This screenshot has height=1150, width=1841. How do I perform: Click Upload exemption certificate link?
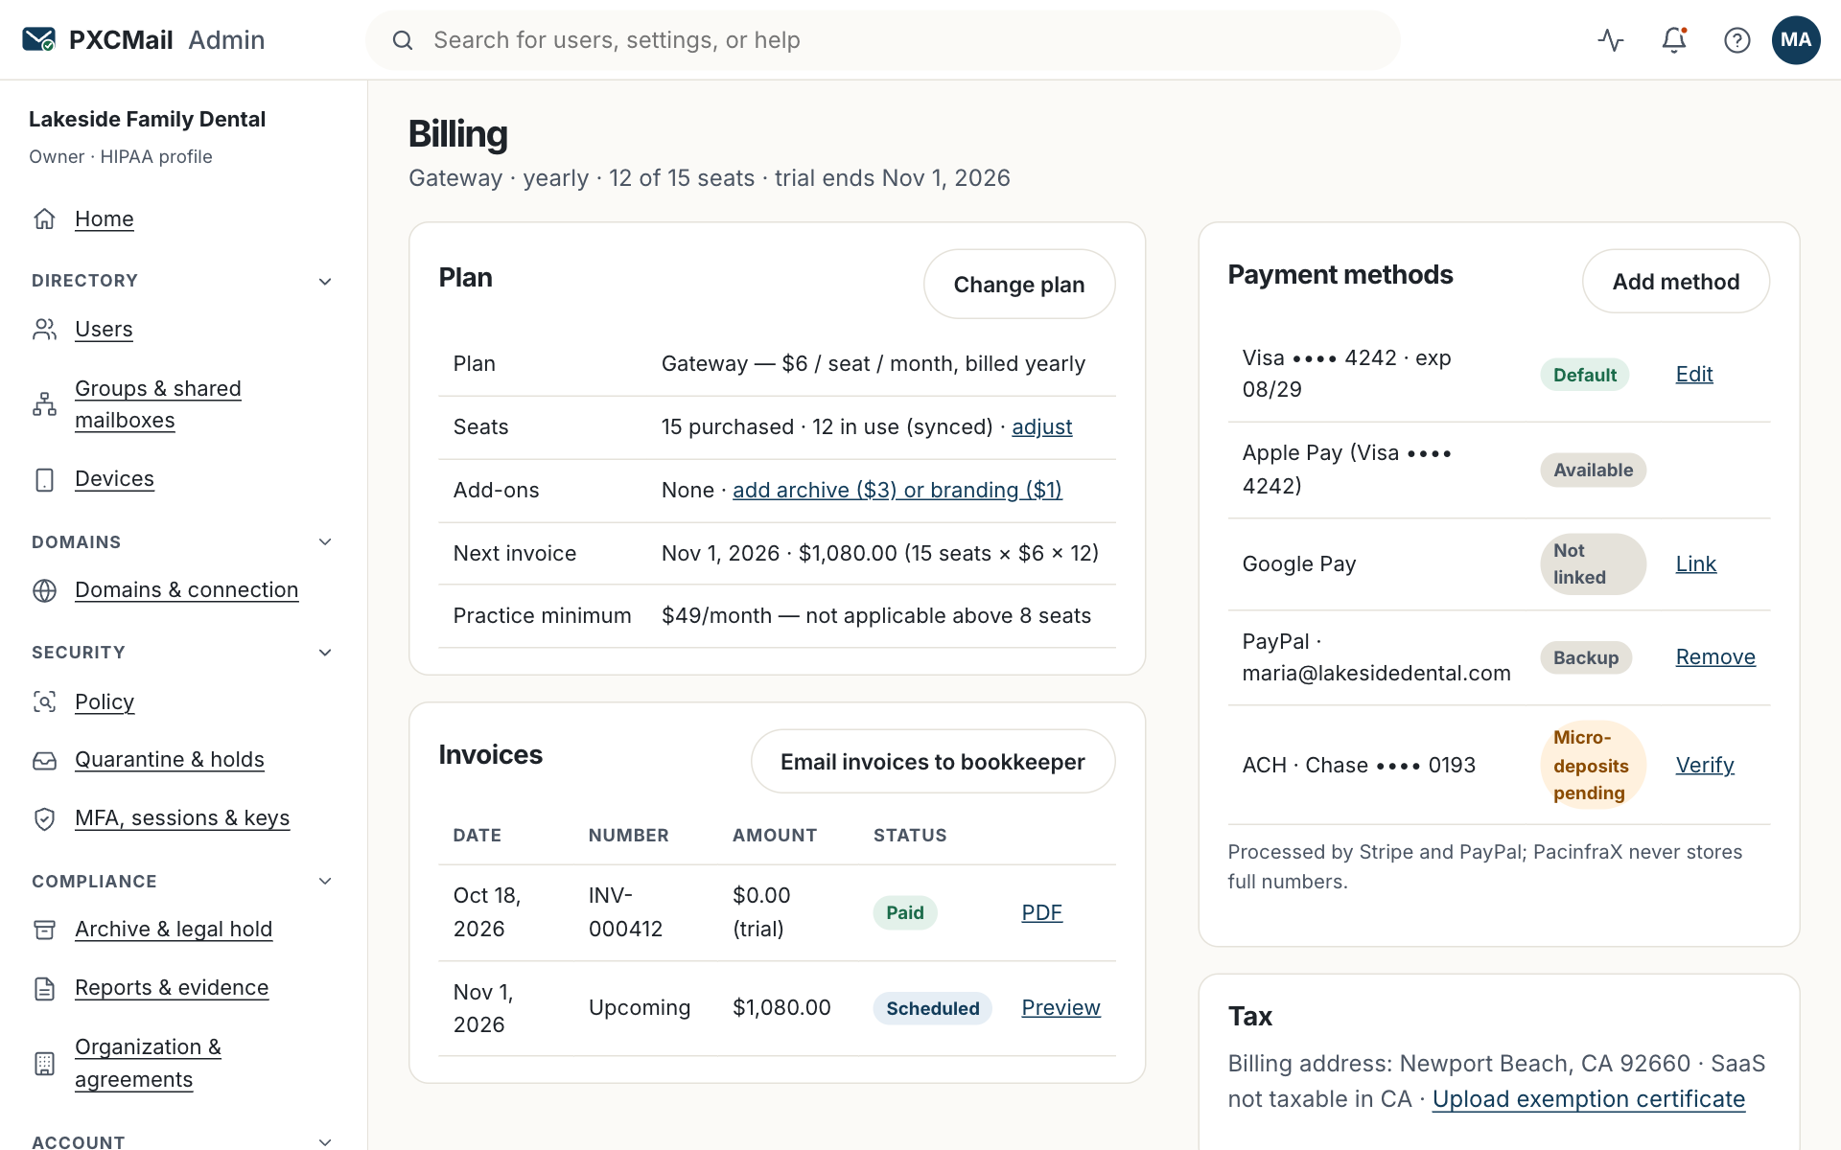1588,1099
